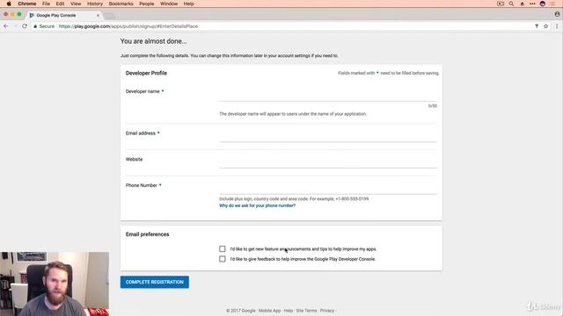Viewport: 563px width, 316px height.
Task: Open the View menu
Action: (x=76, y=4)
